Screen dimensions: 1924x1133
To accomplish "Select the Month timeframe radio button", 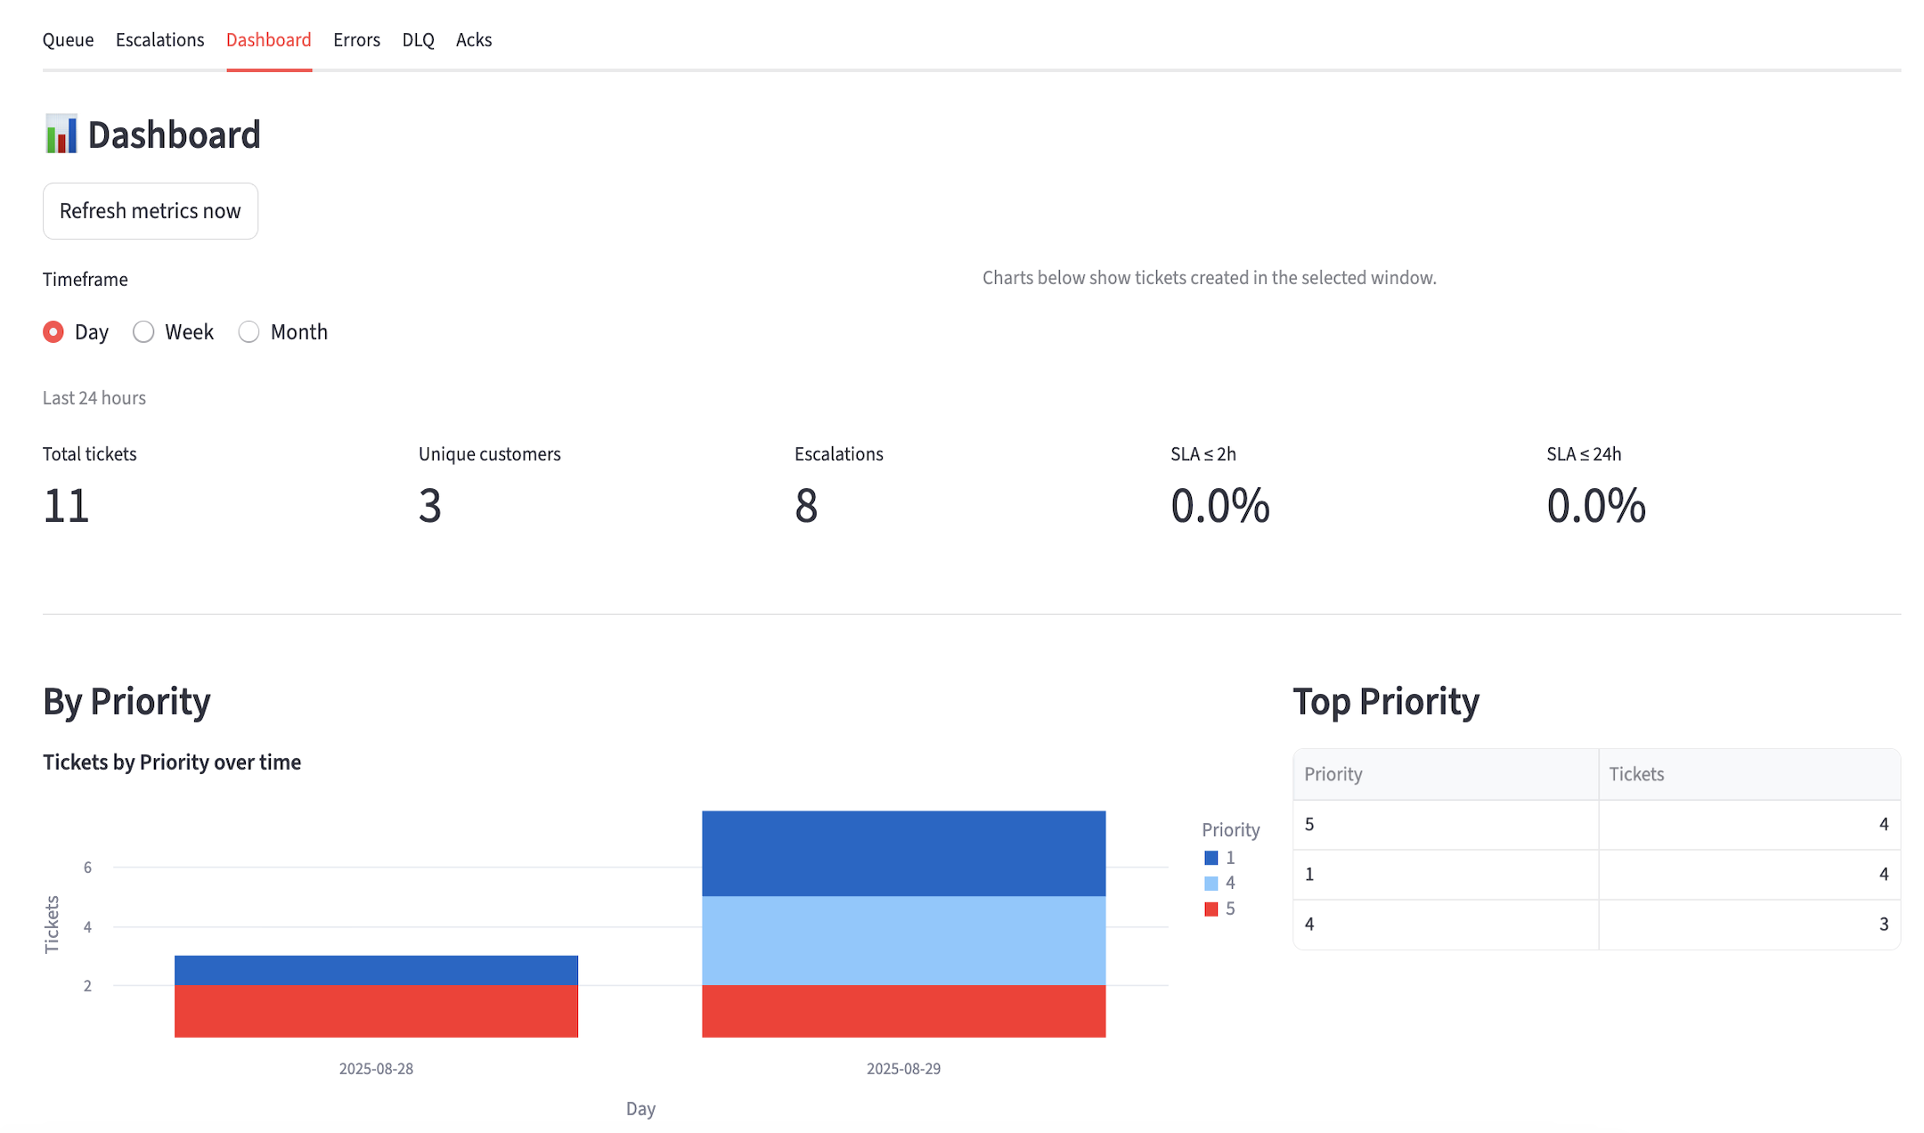I will [249, 332].
